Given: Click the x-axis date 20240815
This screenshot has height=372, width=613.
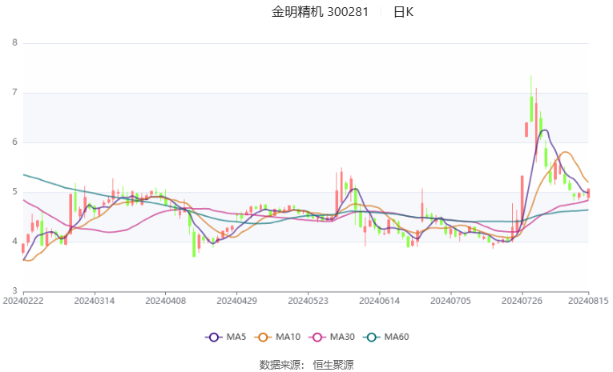Looking at the screenshot, I should tap(588, 301).
